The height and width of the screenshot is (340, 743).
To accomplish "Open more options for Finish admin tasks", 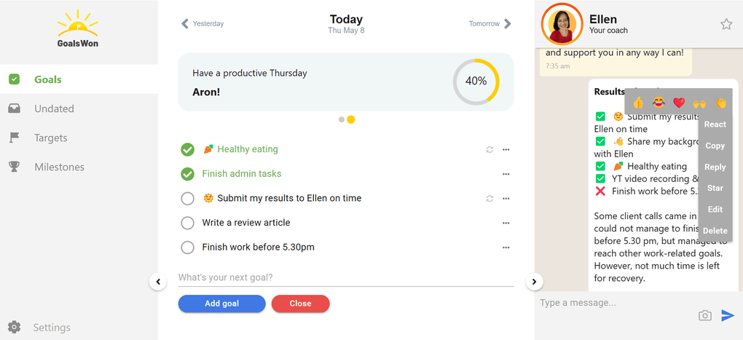I will coord(506,174).
